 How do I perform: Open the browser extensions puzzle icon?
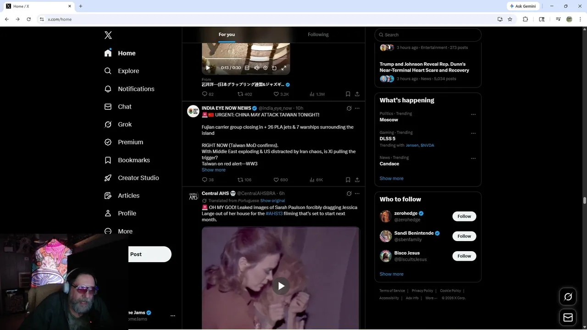tap(526, 19)
